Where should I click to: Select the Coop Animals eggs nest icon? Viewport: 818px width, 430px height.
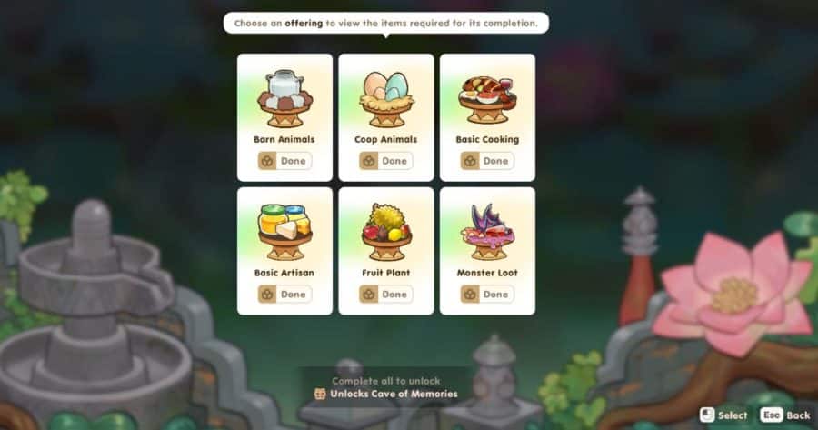coord(386,99)
